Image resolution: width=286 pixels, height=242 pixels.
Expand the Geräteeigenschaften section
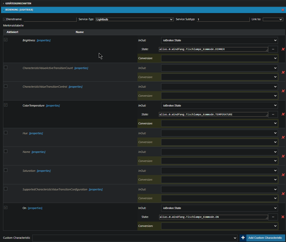tap(18, 3)
